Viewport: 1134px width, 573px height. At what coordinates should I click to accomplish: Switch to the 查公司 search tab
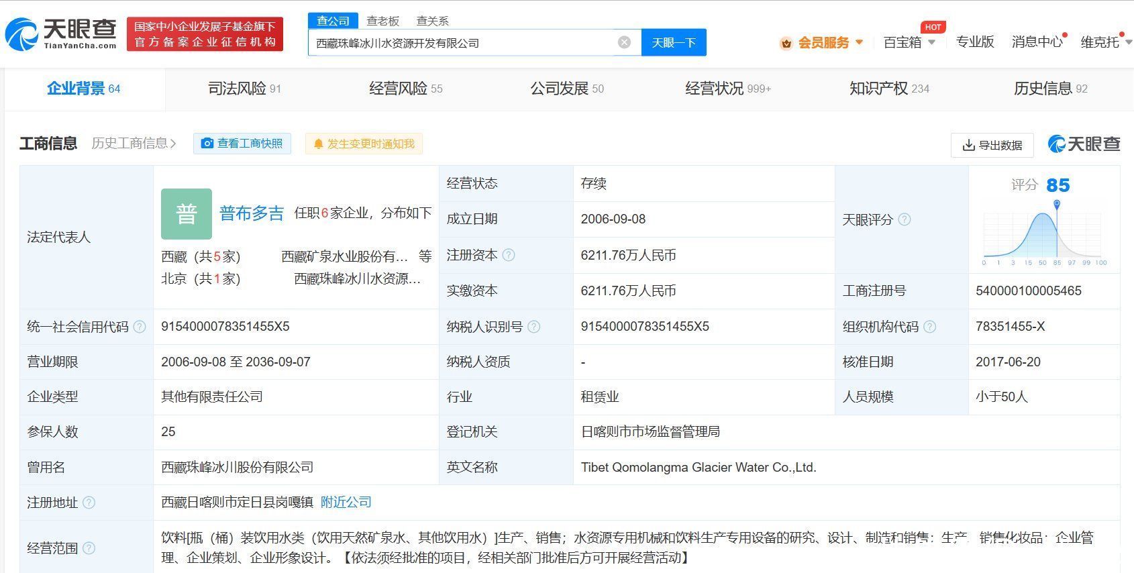coord(333,21)
